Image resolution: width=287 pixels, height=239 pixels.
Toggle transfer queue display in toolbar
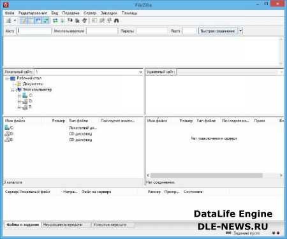tap(46, 20)
